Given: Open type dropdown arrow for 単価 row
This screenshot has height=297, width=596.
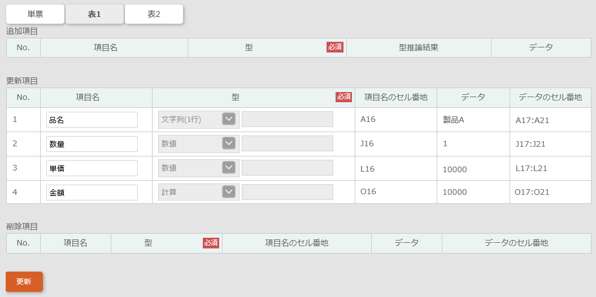Looking at the screenshot, I should pyautogui.click(x=229, y=168).
